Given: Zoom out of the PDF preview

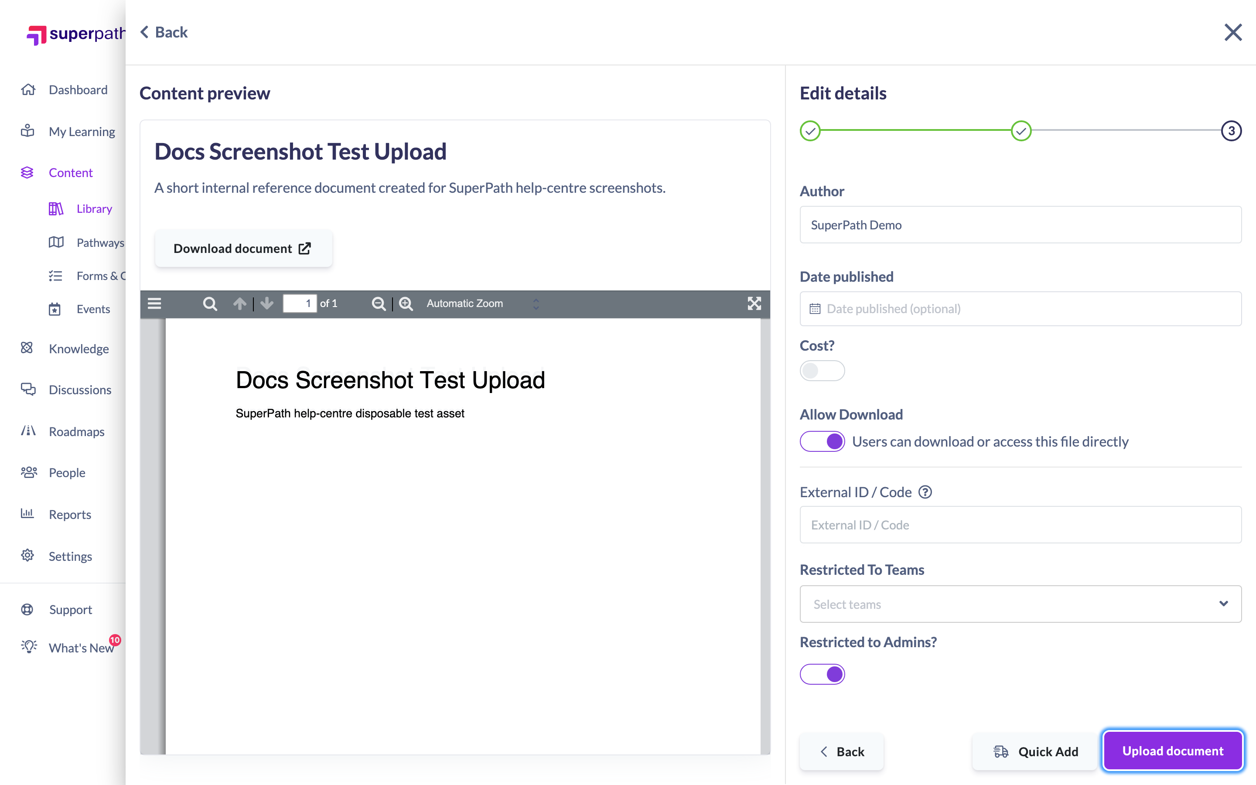Looking at the screenshot, I should coord(379,304).
